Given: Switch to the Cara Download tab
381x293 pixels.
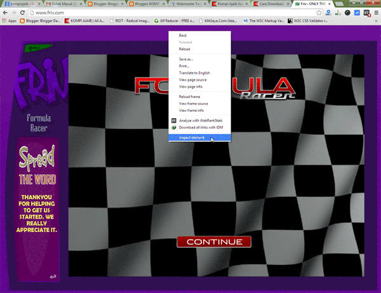Looking at the screenshot, I should [x=272, y=4].
